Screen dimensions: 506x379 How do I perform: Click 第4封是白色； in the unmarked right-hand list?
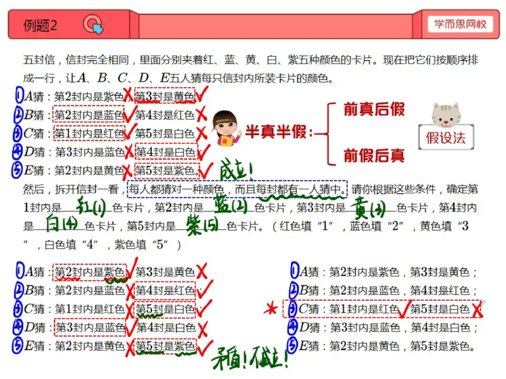pyautogui.click(x=444, y=328)
